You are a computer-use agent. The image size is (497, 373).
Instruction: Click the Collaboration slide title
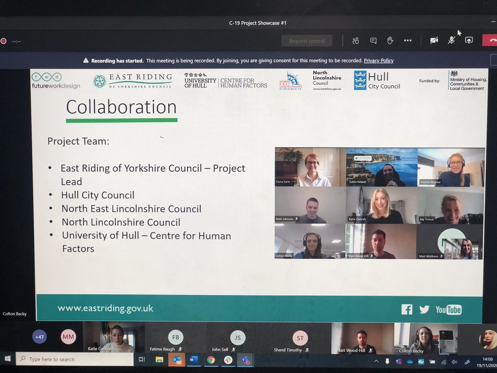121,107
